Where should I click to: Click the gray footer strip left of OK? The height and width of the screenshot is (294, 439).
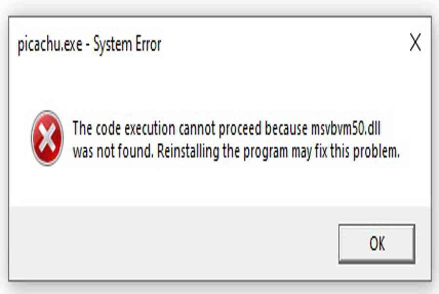[x=174, y=243]
